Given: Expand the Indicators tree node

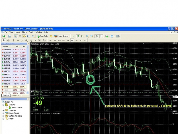Looking at the screenshot, I should point(3,110).
